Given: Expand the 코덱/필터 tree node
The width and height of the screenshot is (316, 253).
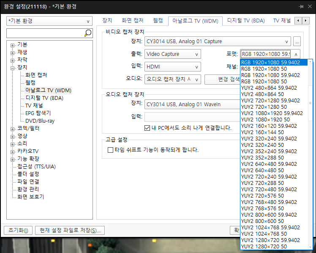Looking at the screenshot, I should coord(13,129).
